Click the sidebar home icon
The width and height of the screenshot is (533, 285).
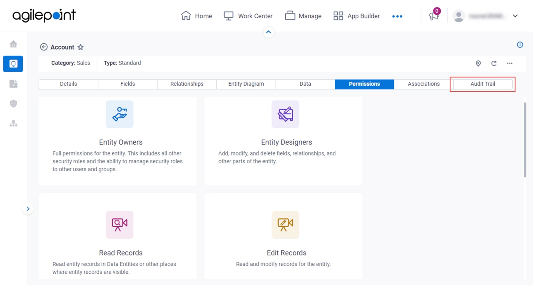(x=13, y=44)
